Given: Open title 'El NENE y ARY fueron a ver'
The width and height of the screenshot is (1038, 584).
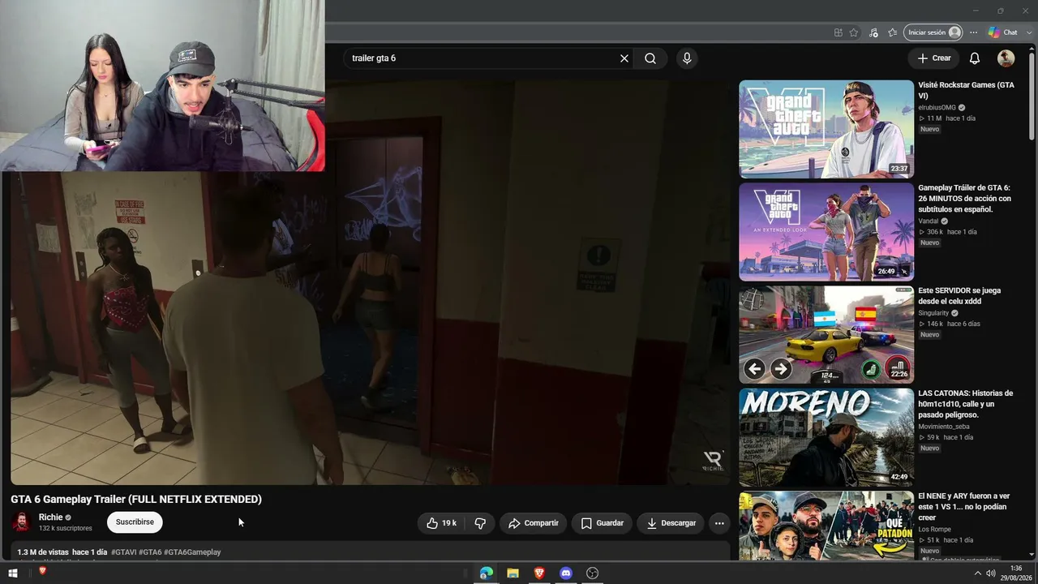Looking at the screenshot, I should pyautogui.click(x=964, y=507).
